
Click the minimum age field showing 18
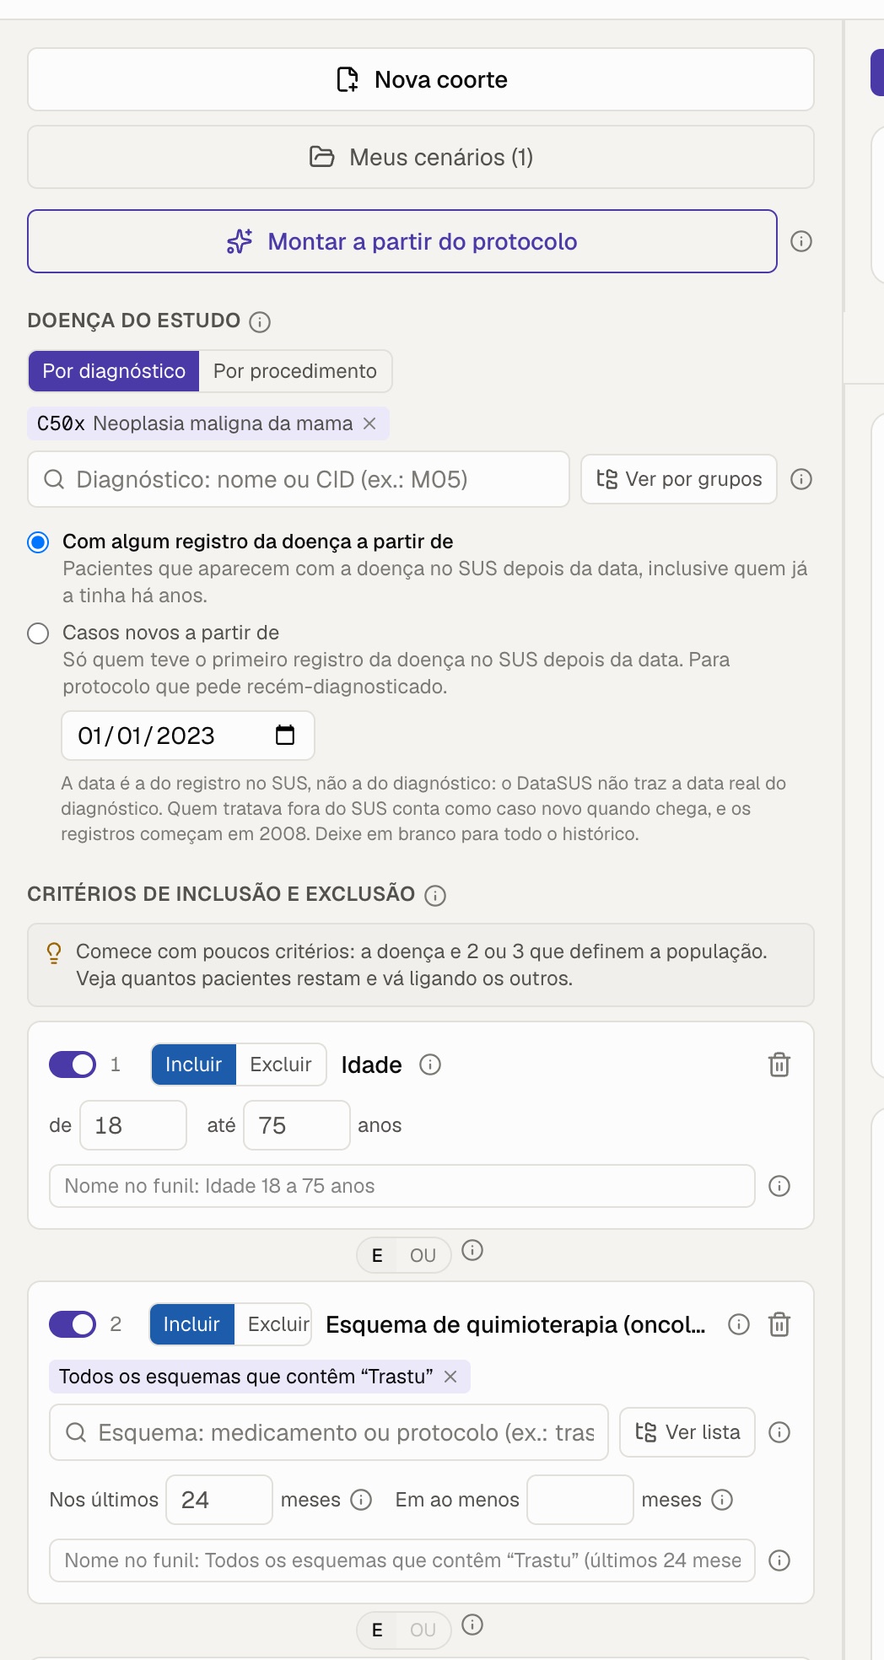coord(133,1125)
